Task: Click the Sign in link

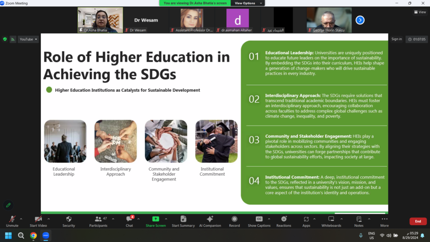Action: [x=396, y=39]
